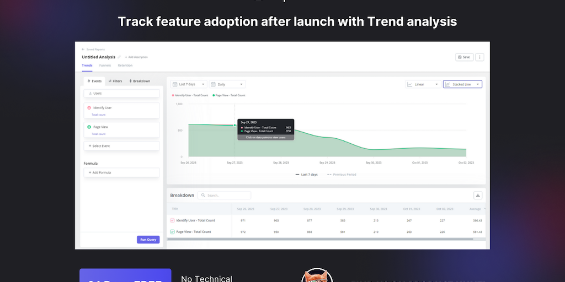Image resolution: width=565 pixels, height=282 pixels.
Task: Click the Sep 27 data point on chart
Action: [x=234, y=125]
